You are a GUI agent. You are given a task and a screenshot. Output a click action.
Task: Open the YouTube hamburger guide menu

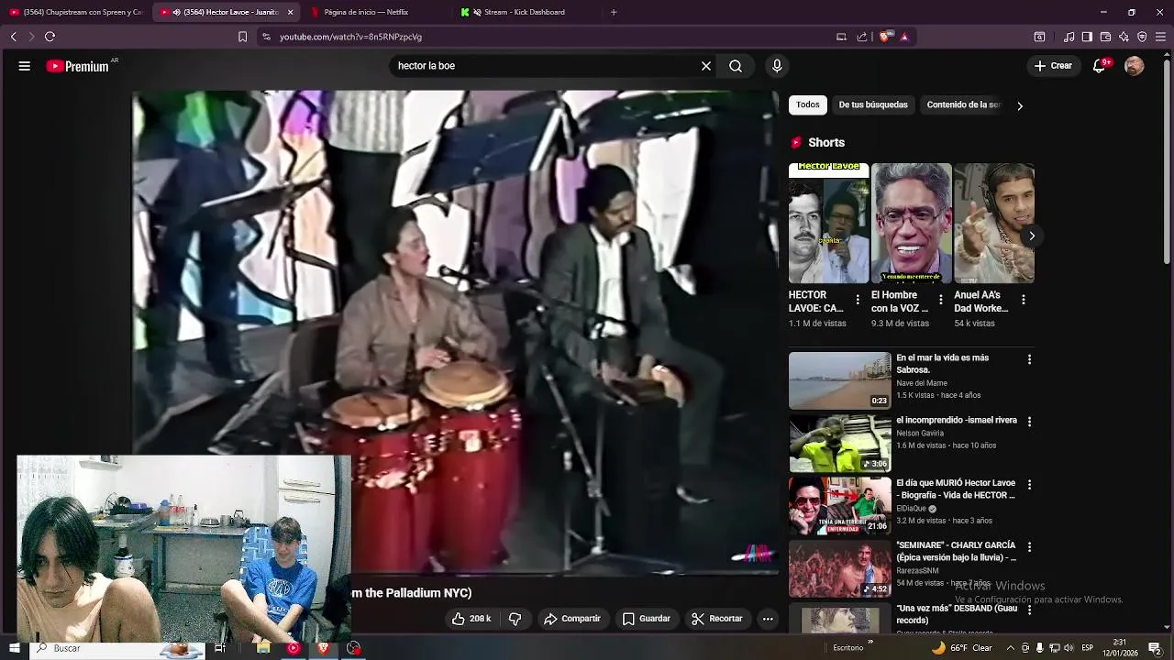tap(25, 66)
